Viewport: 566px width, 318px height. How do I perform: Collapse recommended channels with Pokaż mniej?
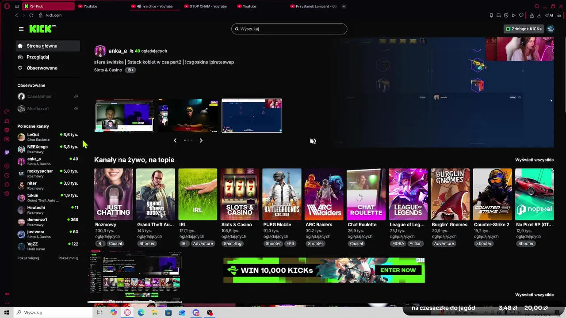[x=68, y=258]
